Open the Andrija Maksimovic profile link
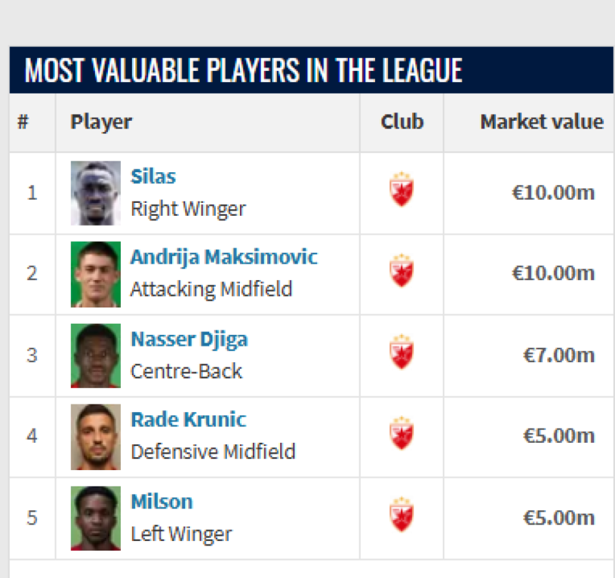Viewport: 615px width, 578px height. [x=223, y=257]
